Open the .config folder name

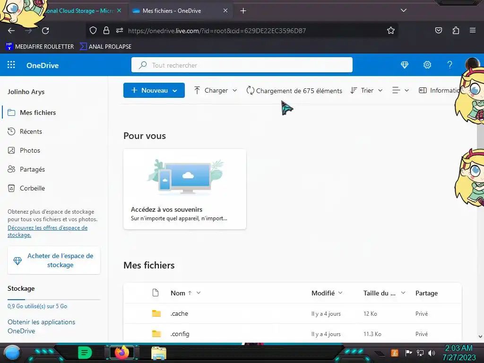point(180,334)
